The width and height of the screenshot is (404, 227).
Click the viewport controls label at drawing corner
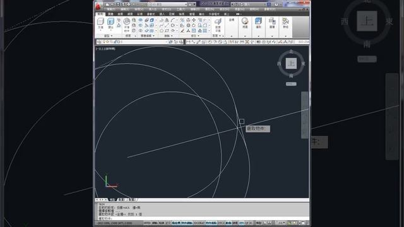click(x=105, y=49)
